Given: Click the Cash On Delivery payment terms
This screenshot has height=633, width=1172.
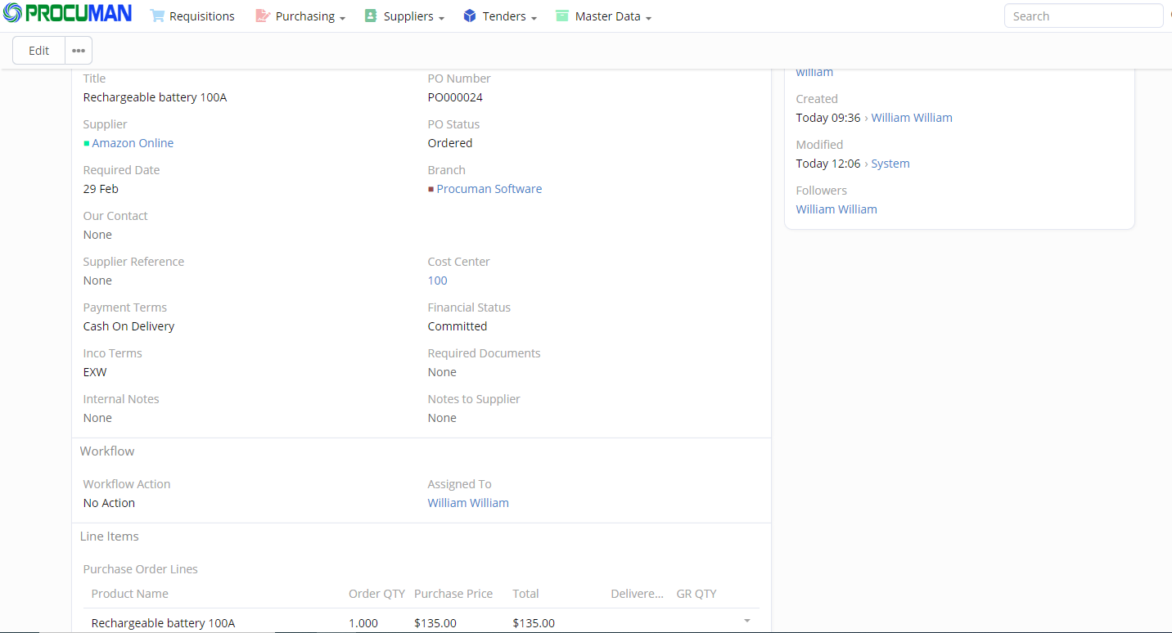Looking at the screenshot, I should [129, 326].
